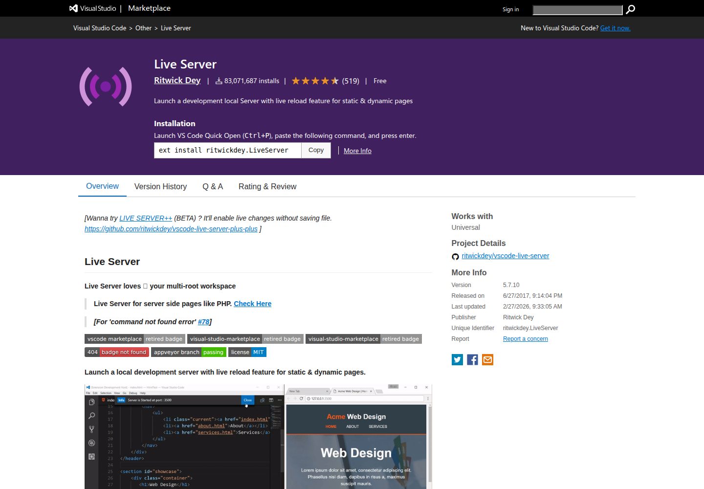The height and width of the screenshot is (489, 704).
Task: Go to the Other category breadcrumb
Action: [143, 28]
